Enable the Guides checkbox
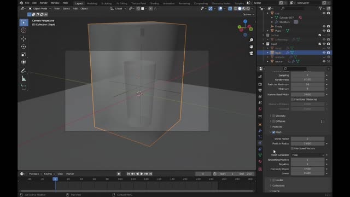Viewport: 350px width, 197px height. 273,180
